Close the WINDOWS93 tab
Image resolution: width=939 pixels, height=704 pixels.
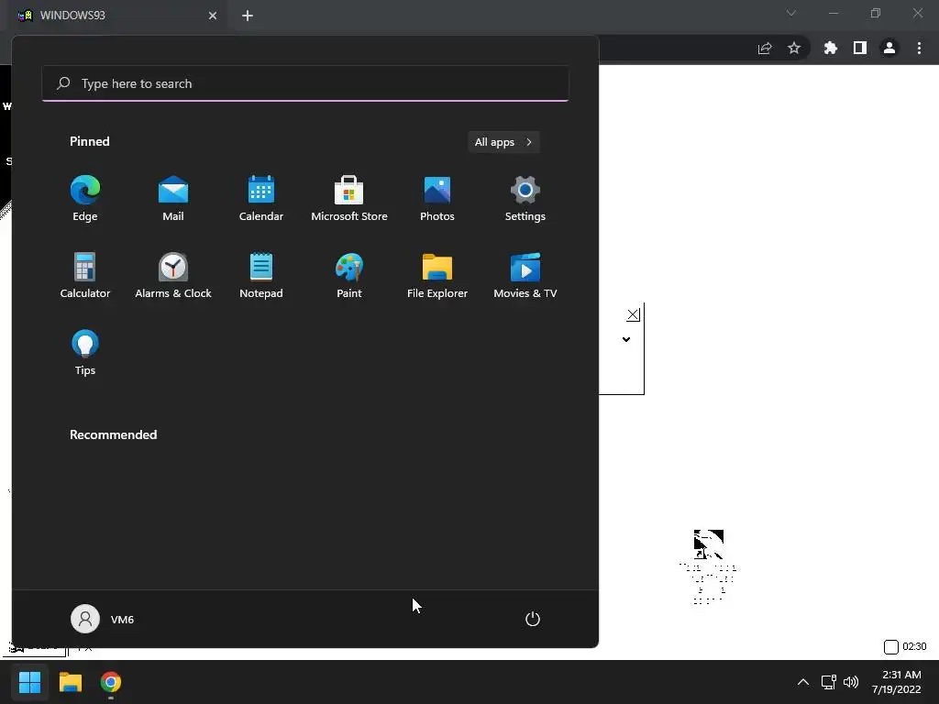[x=213, y=16]
